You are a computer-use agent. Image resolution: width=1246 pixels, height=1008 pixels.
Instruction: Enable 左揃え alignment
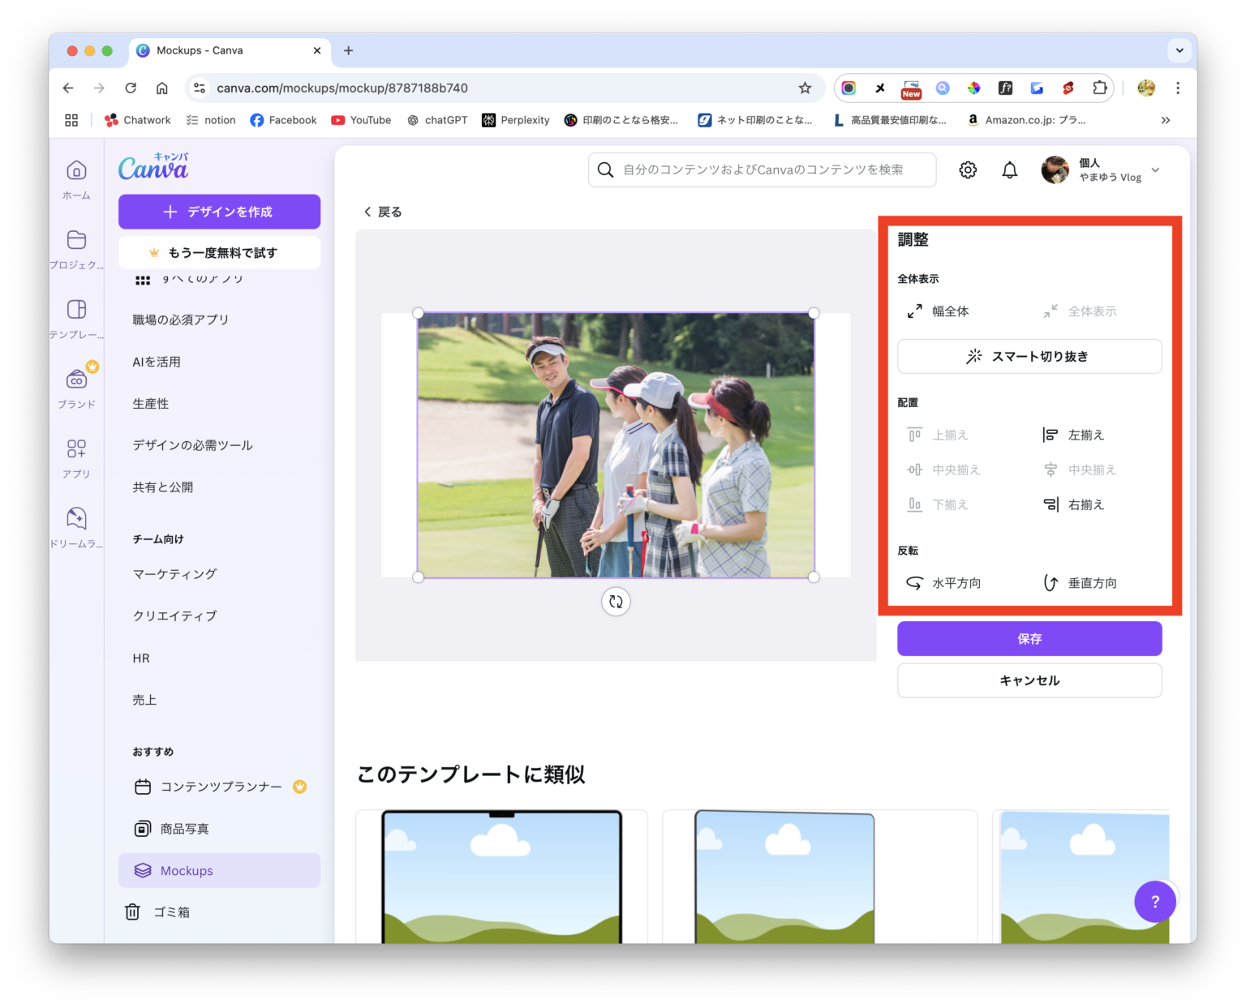coord(1050,434)
